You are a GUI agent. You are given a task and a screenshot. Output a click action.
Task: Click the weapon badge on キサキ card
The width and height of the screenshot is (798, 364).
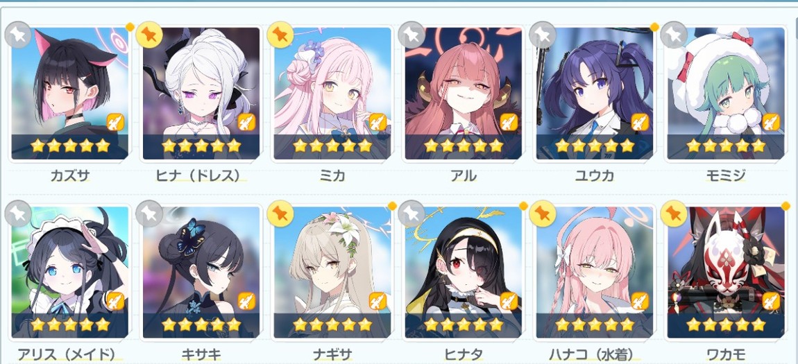[246, 301]
